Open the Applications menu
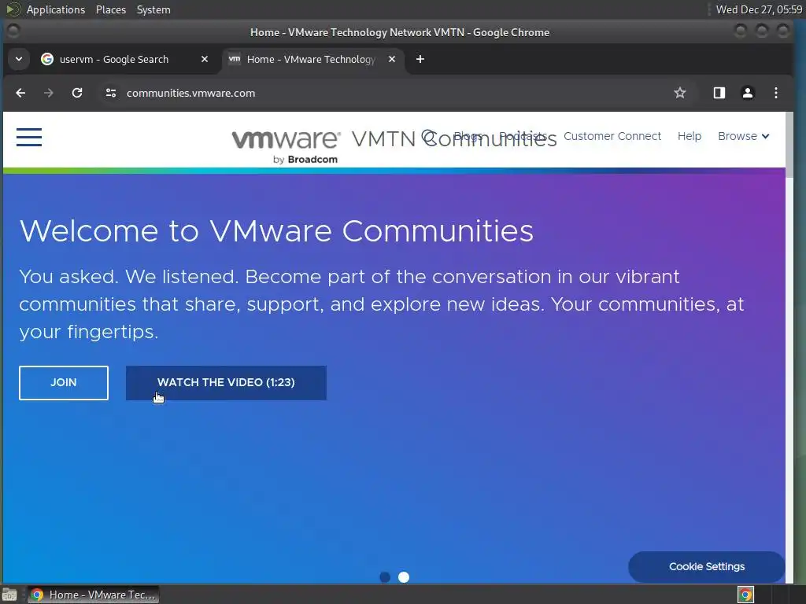The height and width of the screenshot is (604, 806). pos(56,9)
